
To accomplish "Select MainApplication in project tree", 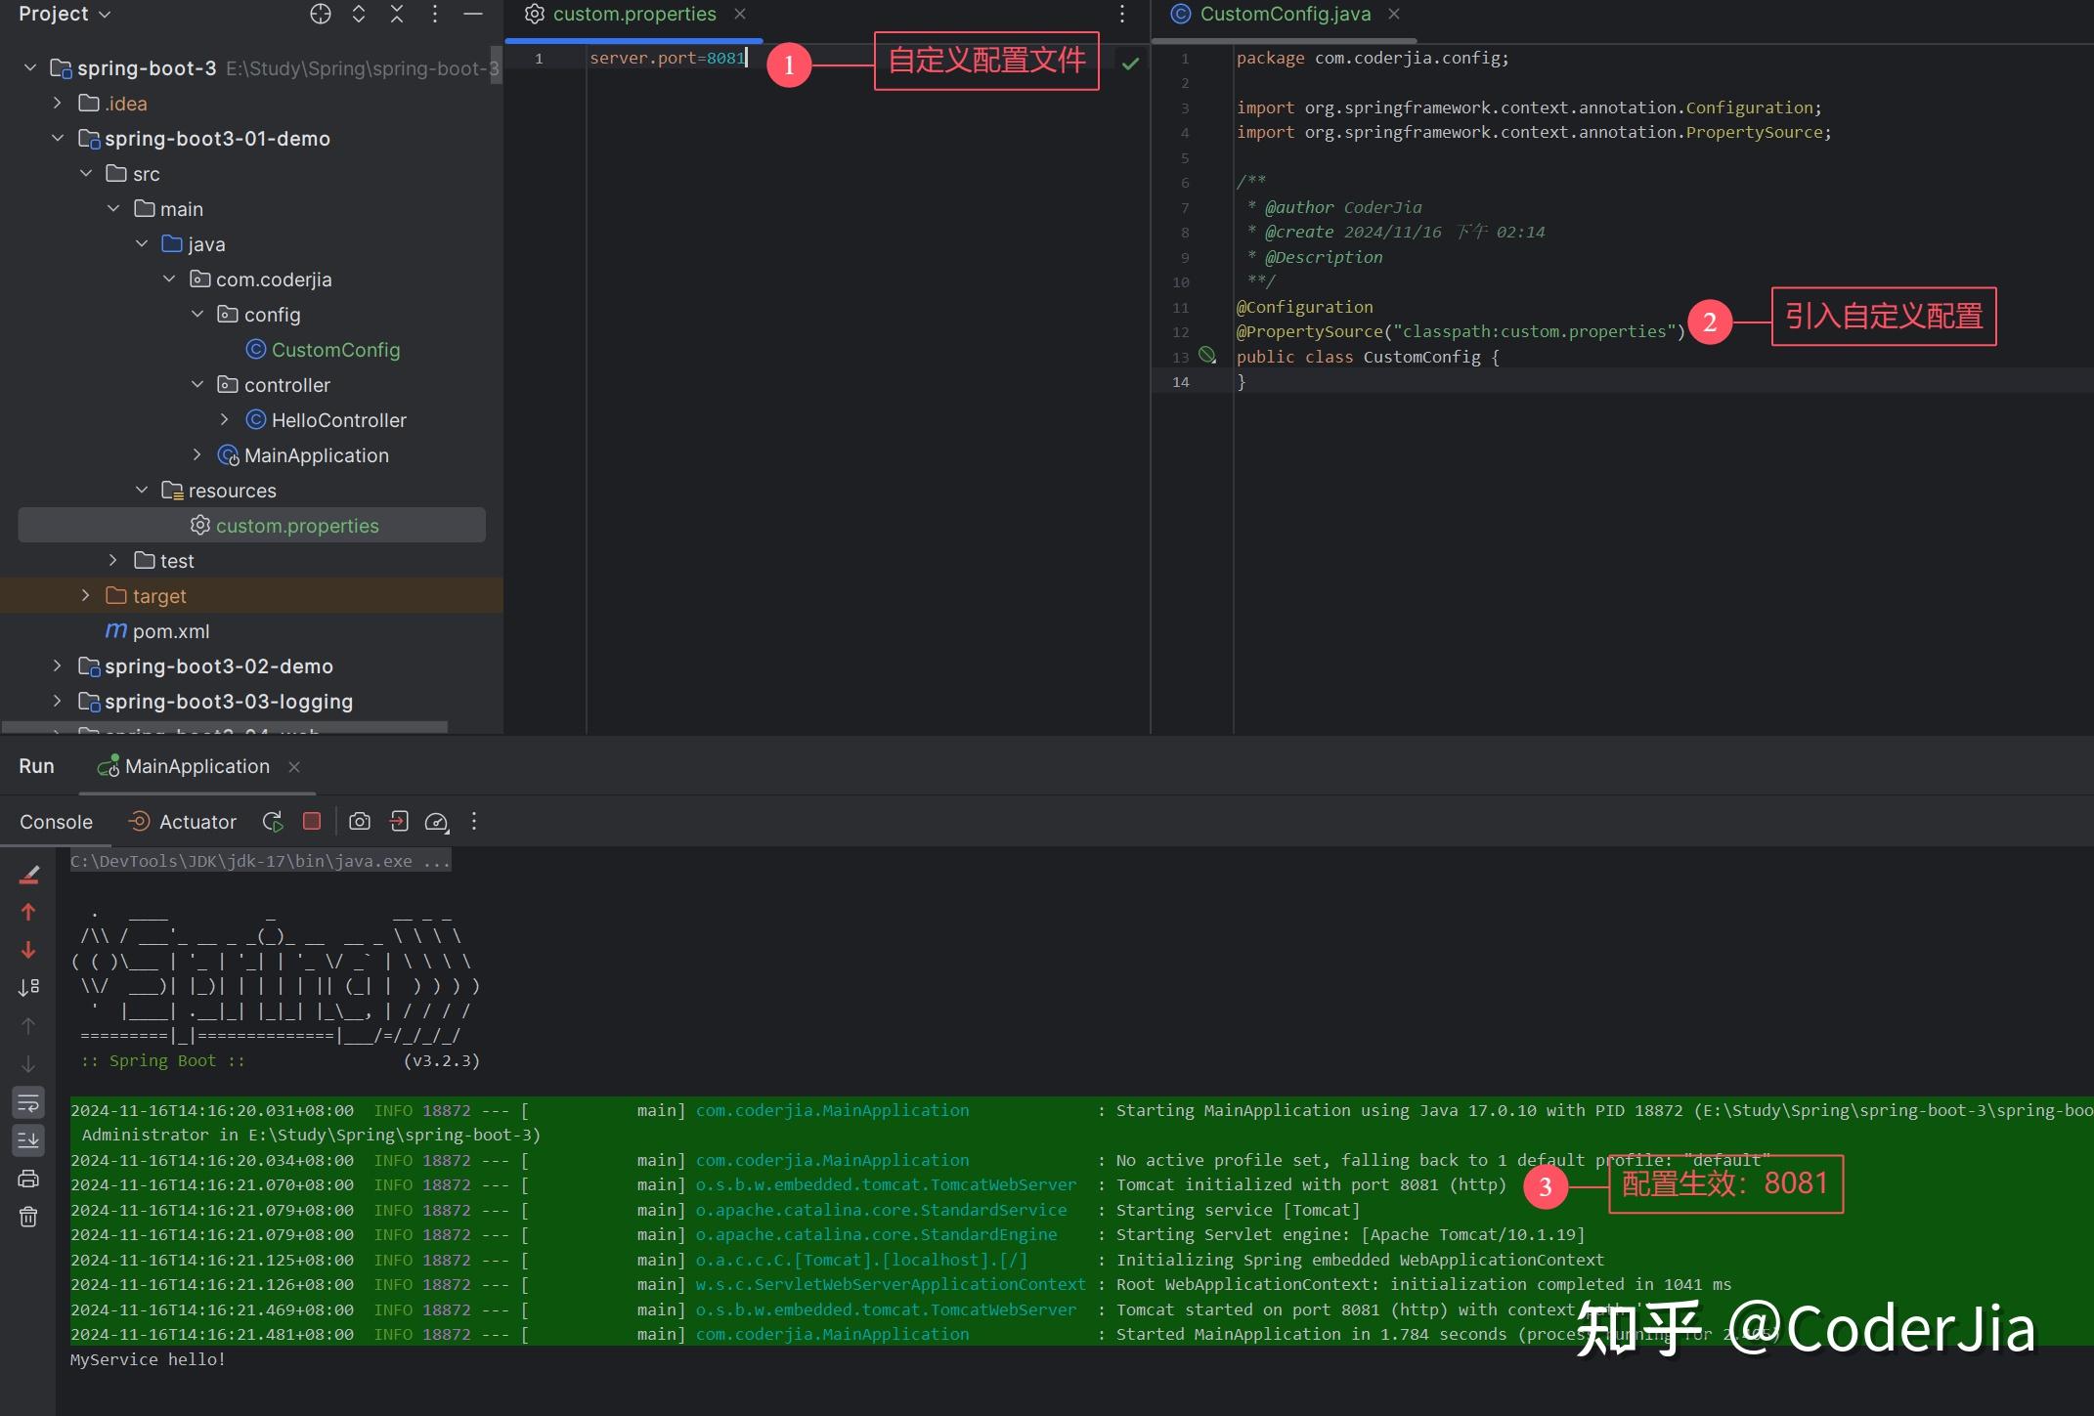I will click(x=303, y=454).
